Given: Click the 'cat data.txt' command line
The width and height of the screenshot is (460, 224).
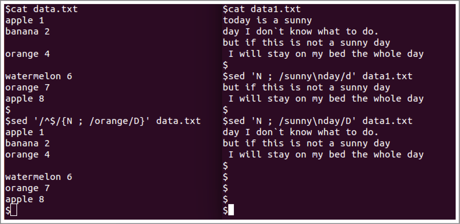Looking at the screenshot, I should pos(42,9).
